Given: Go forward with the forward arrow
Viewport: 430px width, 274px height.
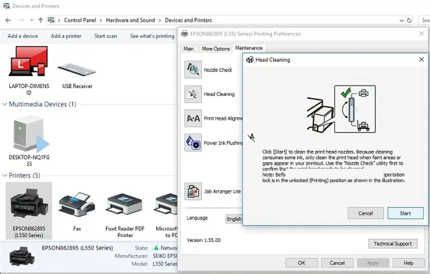Looking at the screenshot, I should coord(21,20).
